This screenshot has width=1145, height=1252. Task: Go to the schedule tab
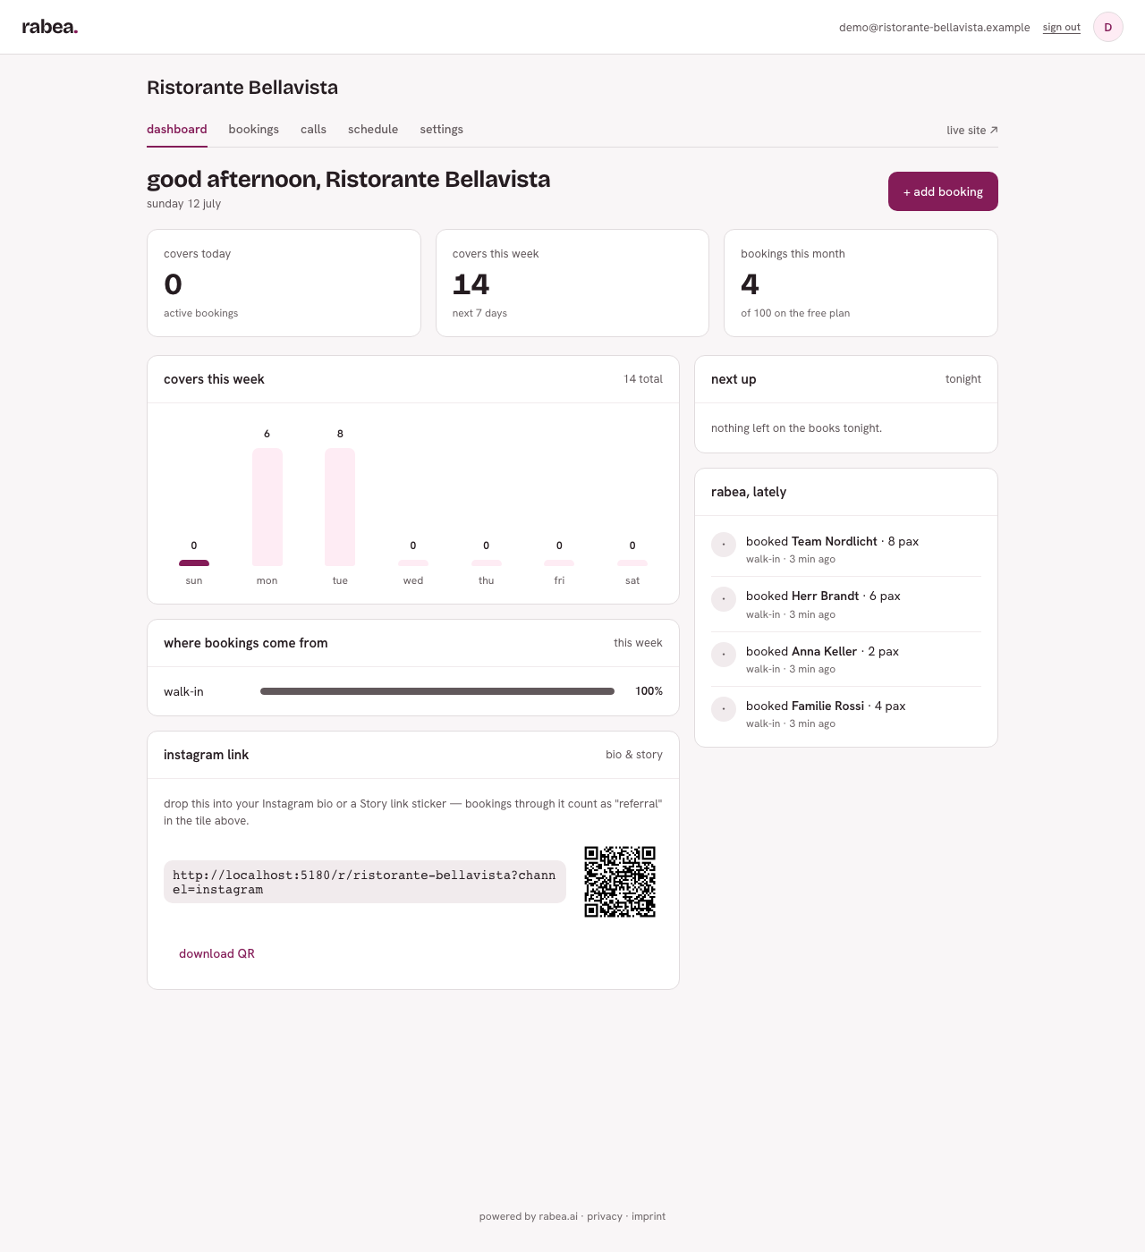(x=373, y=130)
